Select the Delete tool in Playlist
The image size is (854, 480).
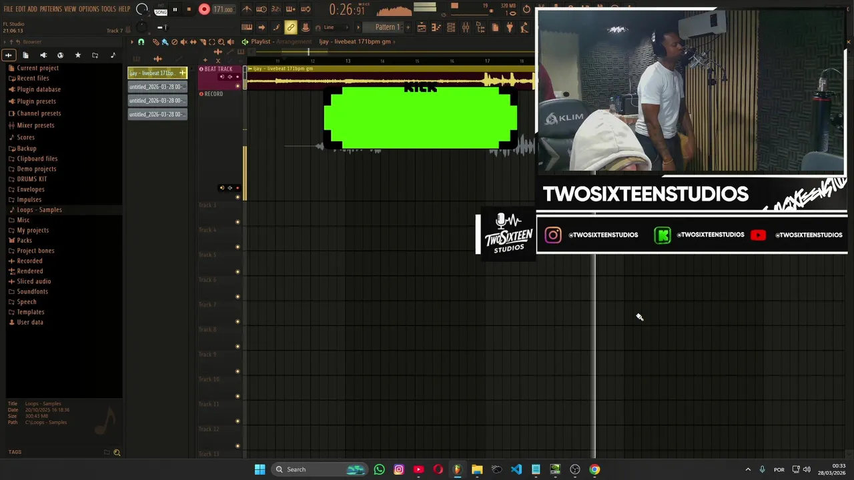tap(175, 42)
